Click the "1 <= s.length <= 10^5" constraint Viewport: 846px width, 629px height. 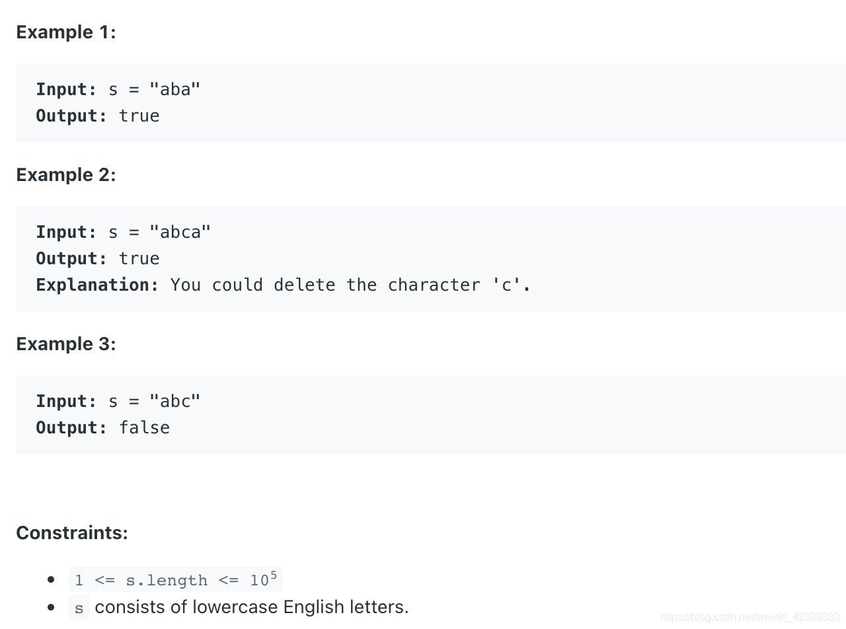pos(176,579)
